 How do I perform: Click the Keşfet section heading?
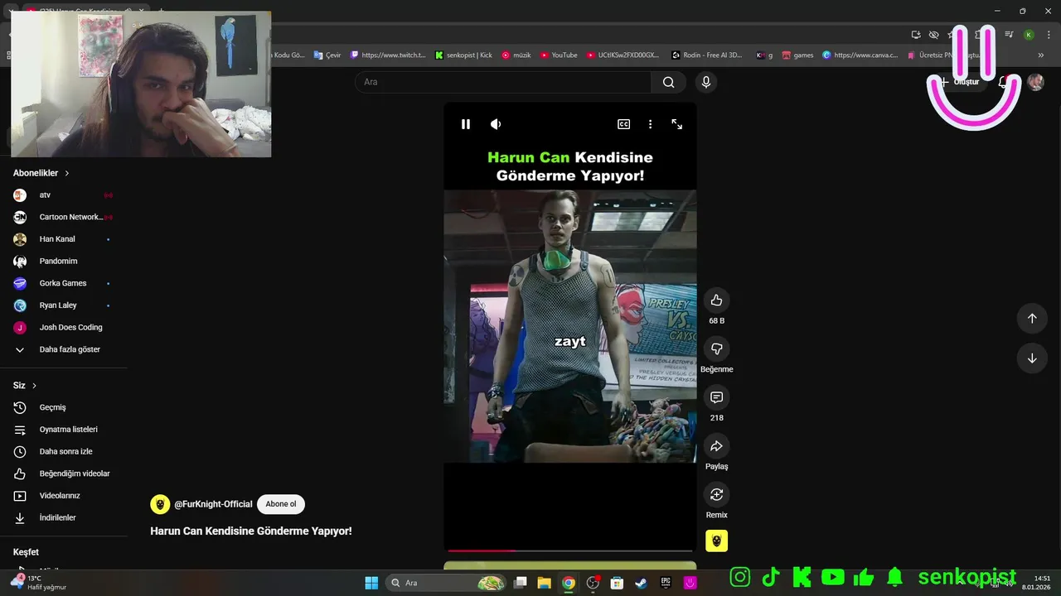[x=26, y=552]
